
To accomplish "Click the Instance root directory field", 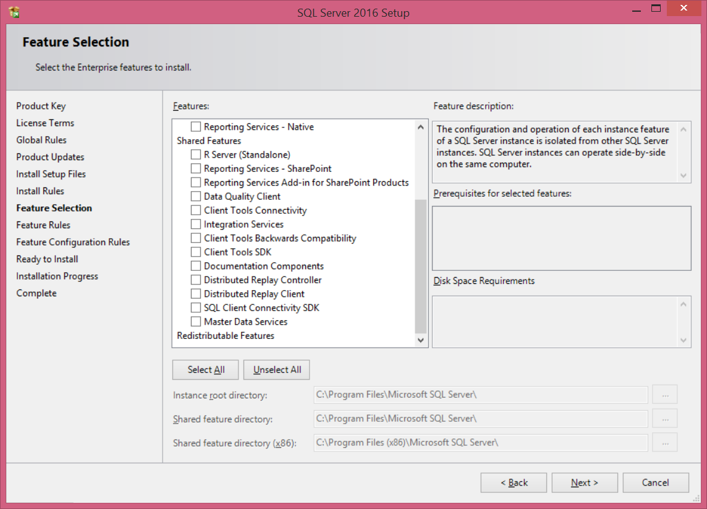I will [x=481, y=395].
